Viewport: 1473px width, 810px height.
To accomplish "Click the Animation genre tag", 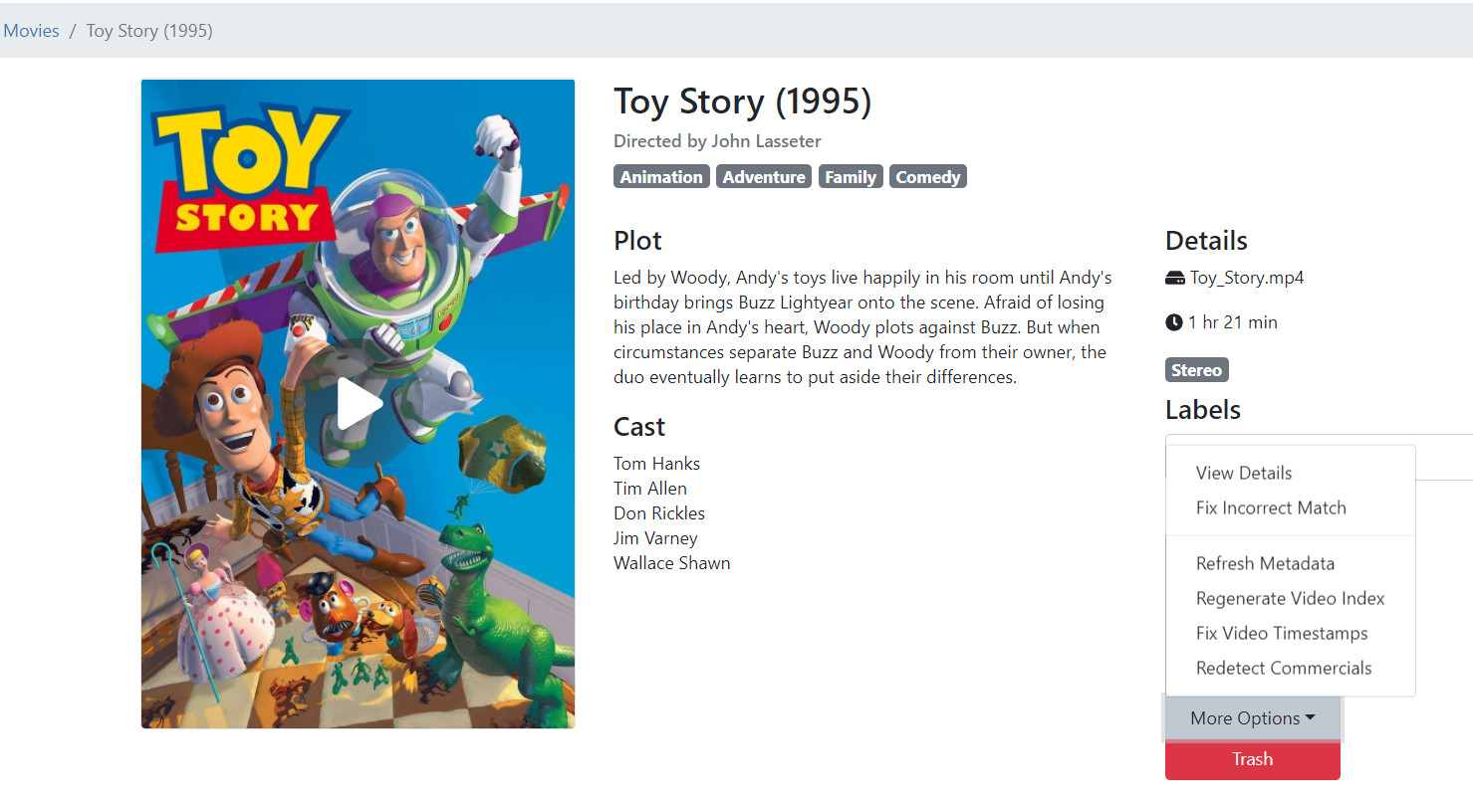I will (x=661, y=177).
